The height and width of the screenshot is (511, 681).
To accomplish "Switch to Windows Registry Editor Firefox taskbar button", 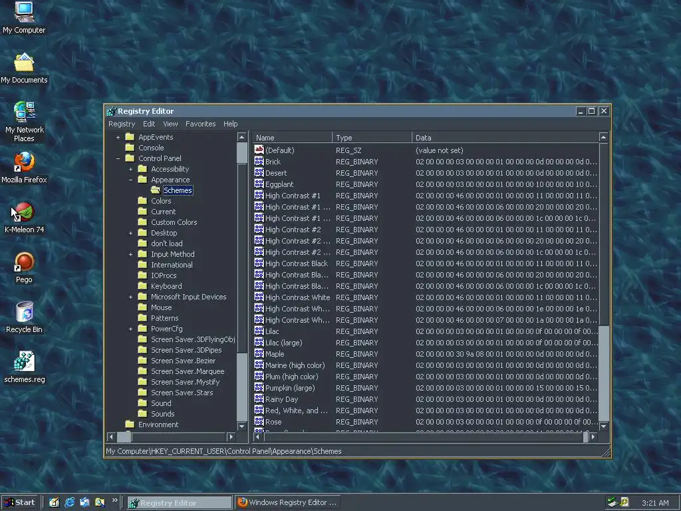I will (x=287, y=502).
